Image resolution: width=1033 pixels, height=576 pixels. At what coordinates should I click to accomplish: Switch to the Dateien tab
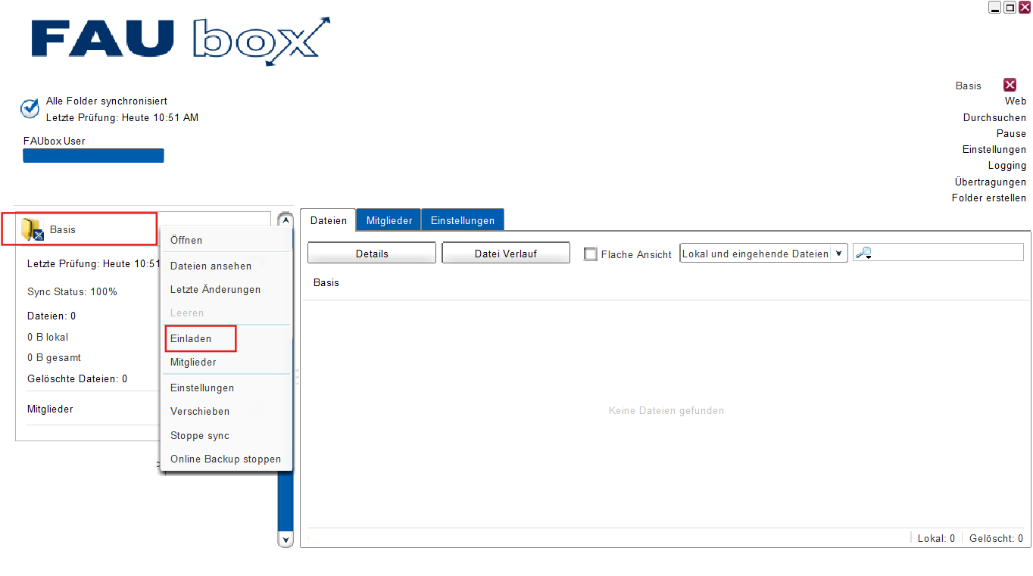pyautogui.click(x=329, y=220)
